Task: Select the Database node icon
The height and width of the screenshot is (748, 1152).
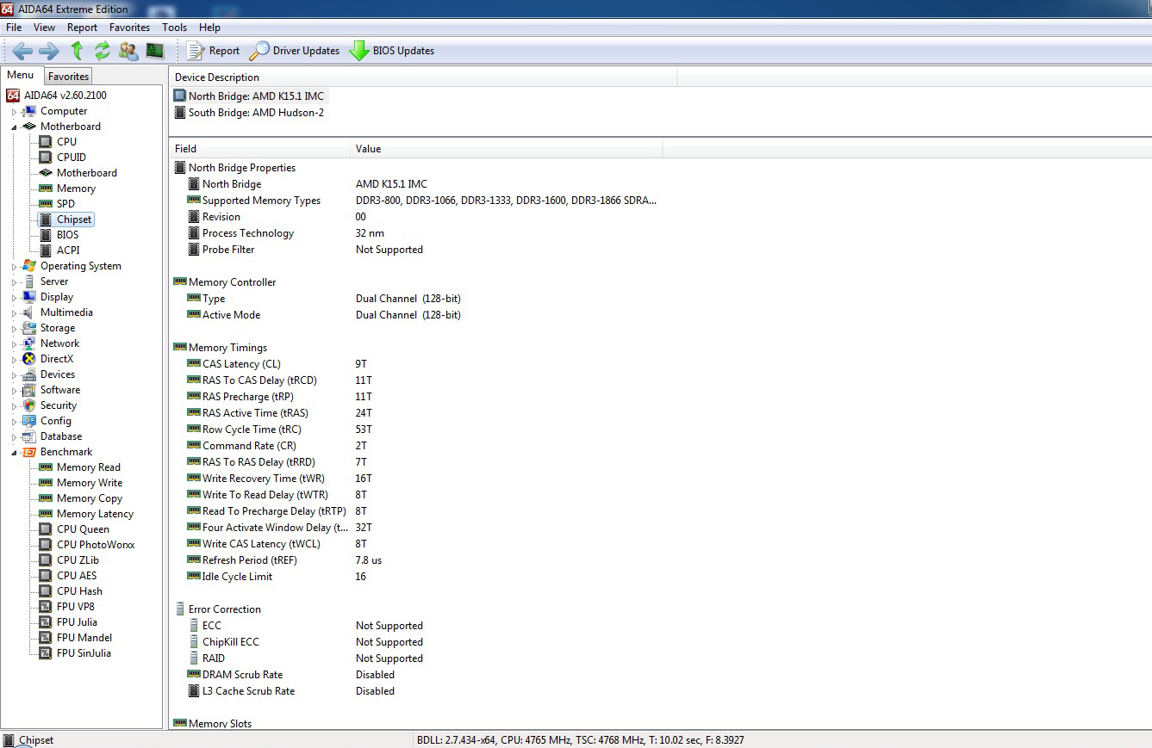Action: 29,436
